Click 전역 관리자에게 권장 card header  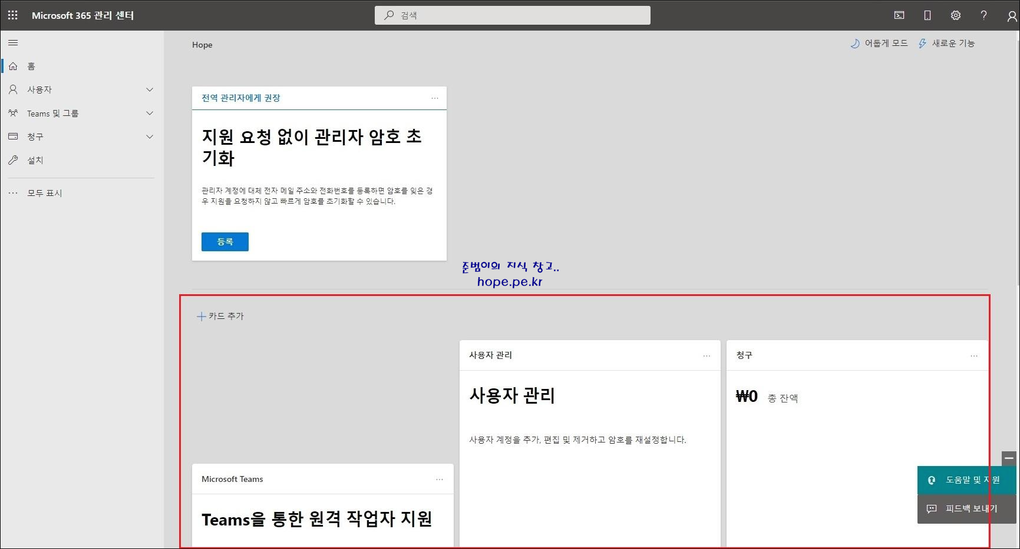241,98
